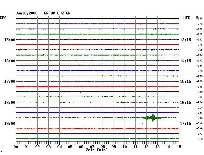Pick the 13 minute axis tick label

point(157,147)
